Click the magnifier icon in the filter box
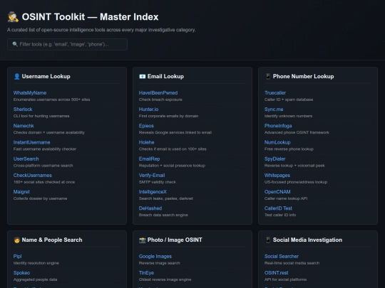 (x=15, y=44)
